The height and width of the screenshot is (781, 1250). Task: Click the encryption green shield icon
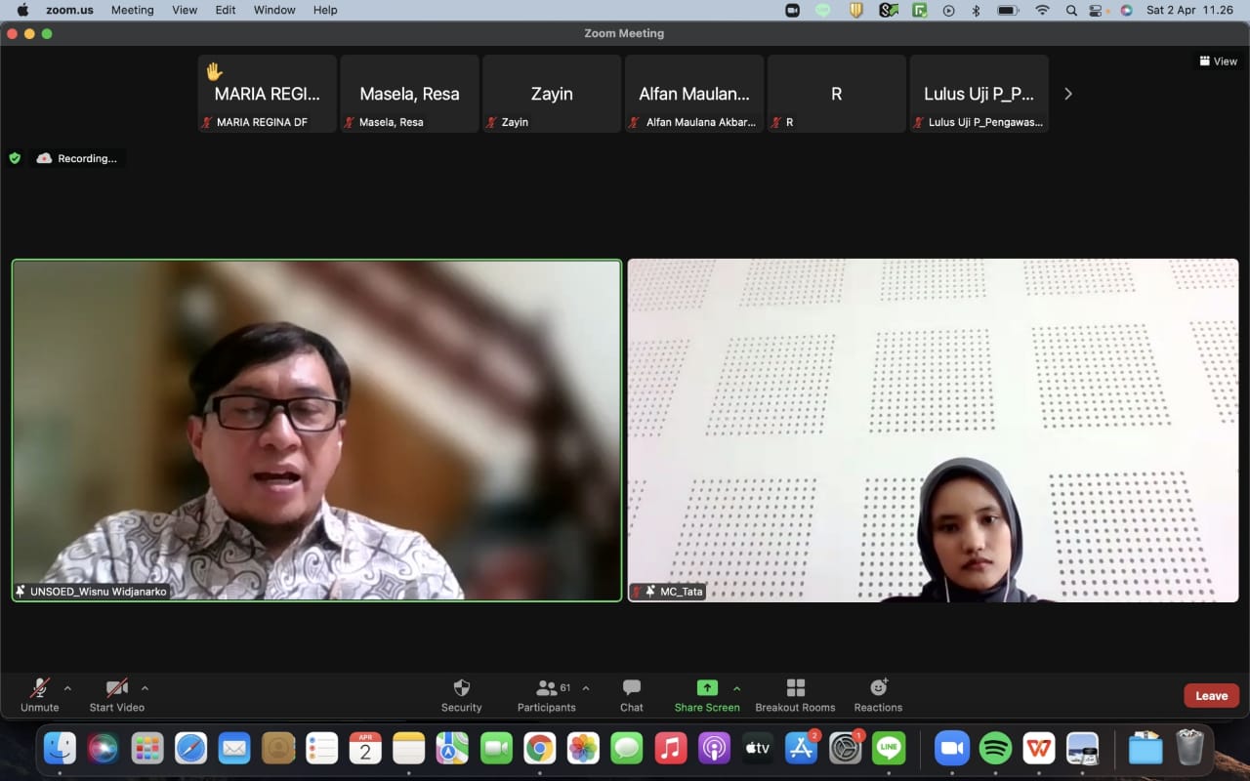pyautogui.click(x=15, y=158)
